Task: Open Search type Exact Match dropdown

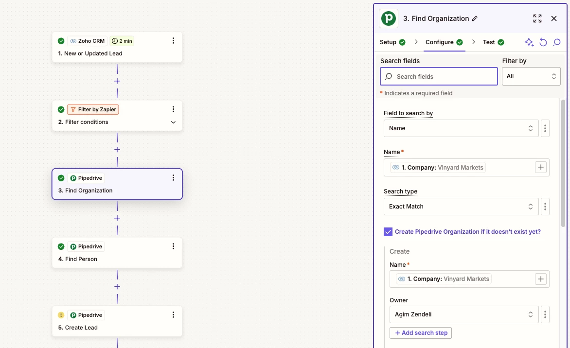Action: [x=461, y=207]
